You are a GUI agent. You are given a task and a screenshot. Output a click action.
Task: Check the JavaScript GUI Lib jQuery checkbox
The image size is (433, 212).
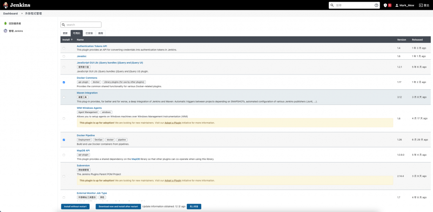click(x=64, y=67)
